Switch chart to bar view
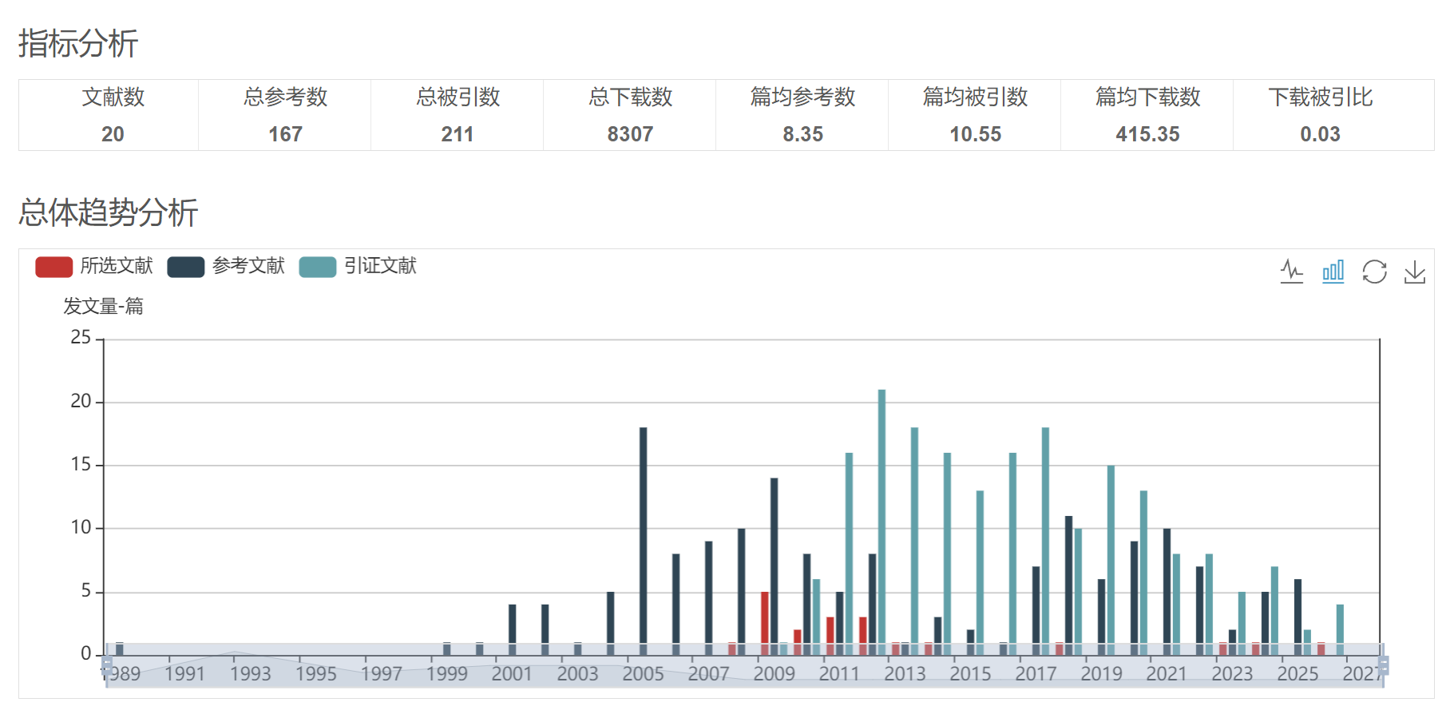This screenshot has height=714, width=1454. [x=1333, y=272]
